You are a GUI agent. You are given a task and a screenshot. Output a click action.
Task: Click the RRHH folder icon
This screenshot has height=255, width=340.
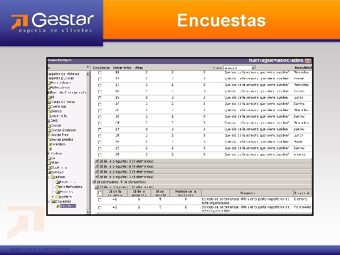pyautogui.click(x=49, y=162)
